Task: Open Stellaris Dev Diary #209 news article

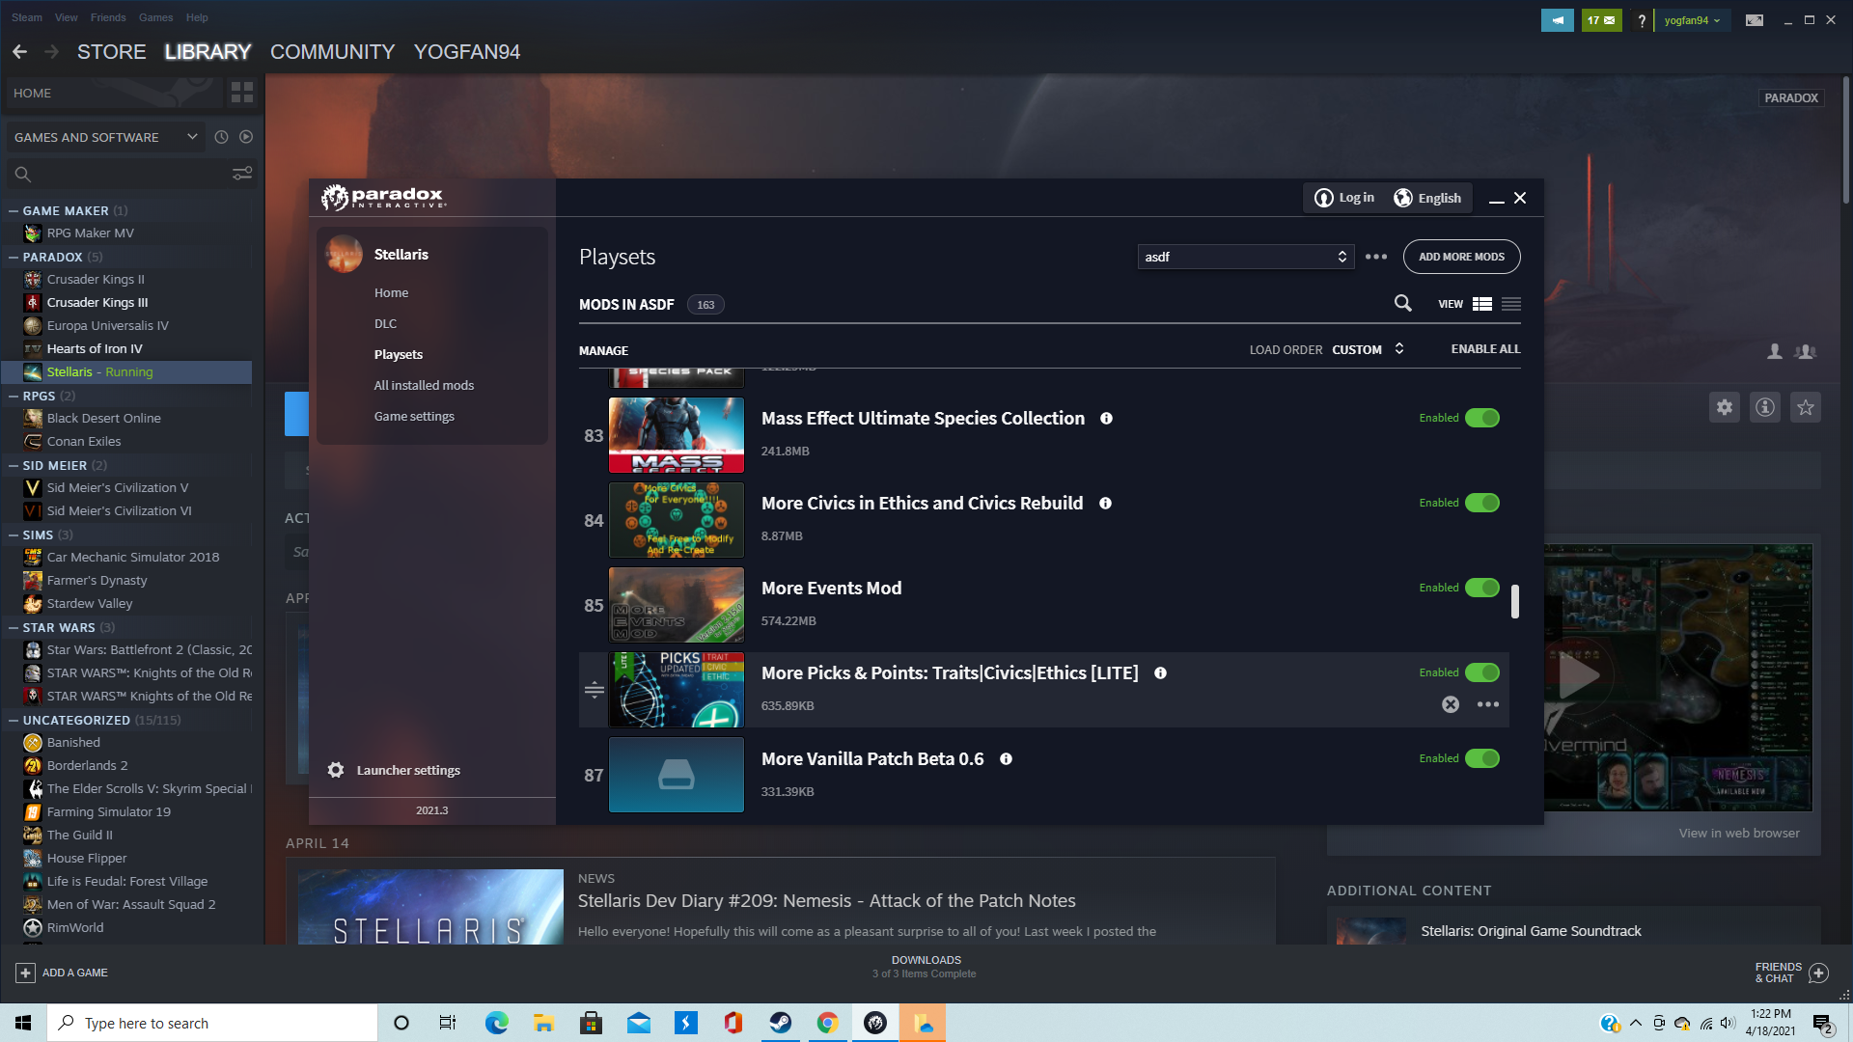Action: click(x=826, y=901)
